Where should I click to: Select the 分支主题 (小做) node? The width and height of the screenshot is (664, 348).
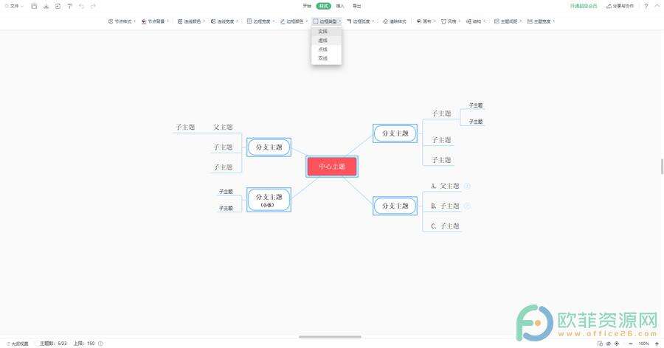click(x=269, y=200)
